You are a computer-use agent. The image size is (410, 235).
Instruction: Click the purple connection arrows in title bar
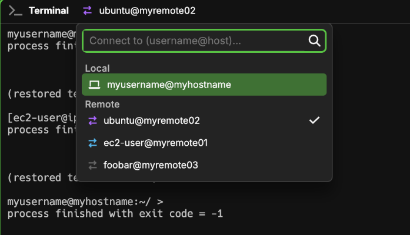(88, 11)
